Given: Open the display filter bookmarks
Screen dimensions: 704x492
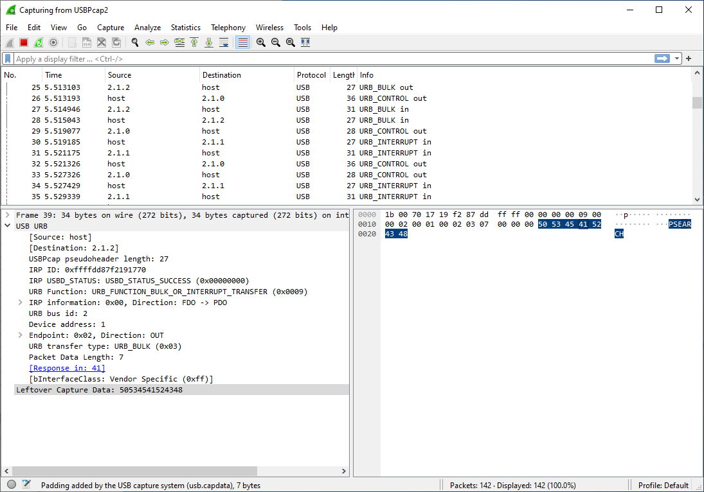Looking at the screenshot, I should click(x=7, y=58).
